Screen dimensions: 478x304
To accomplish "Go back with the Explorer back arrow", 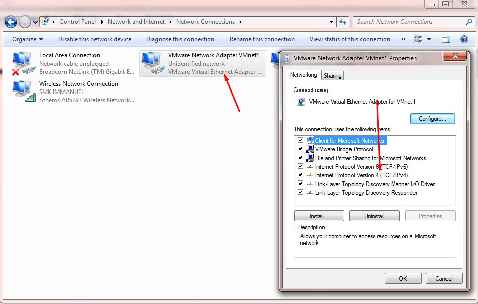I will 11,22.
